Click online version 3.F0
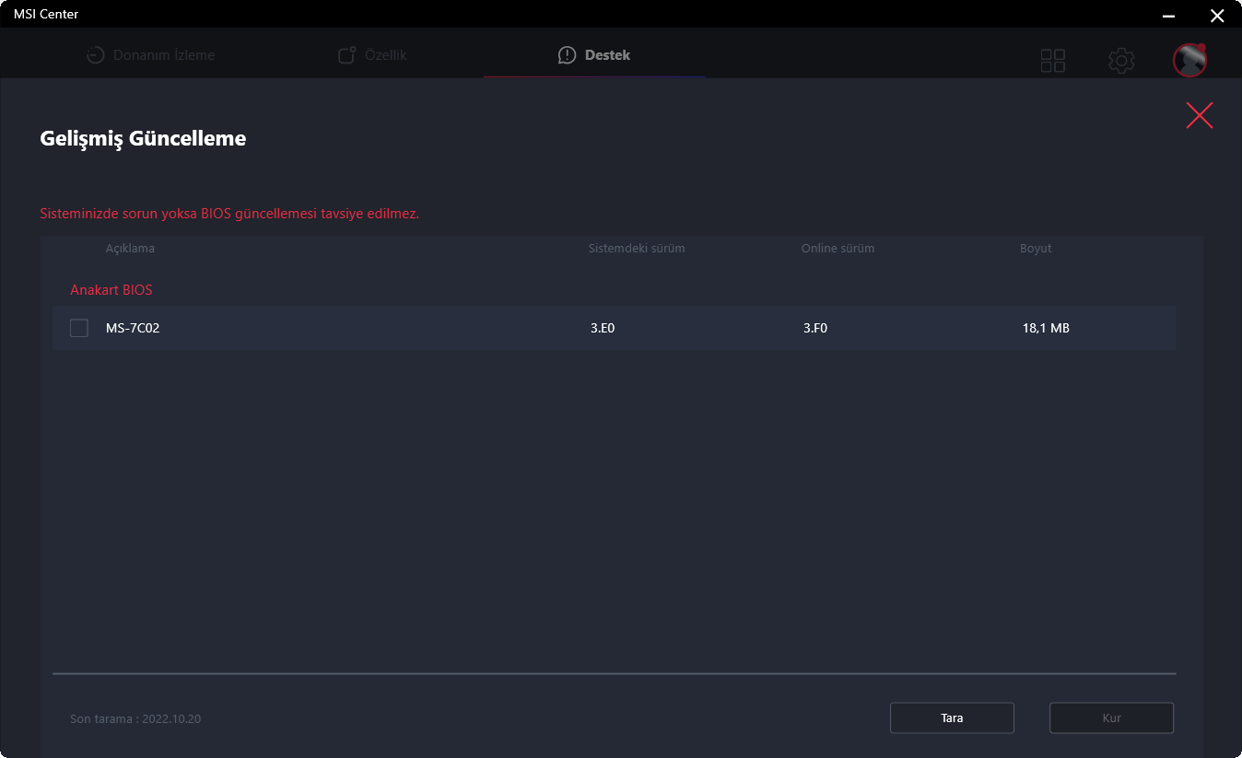The image size is (1242, 758). click(x=815, y=328)
